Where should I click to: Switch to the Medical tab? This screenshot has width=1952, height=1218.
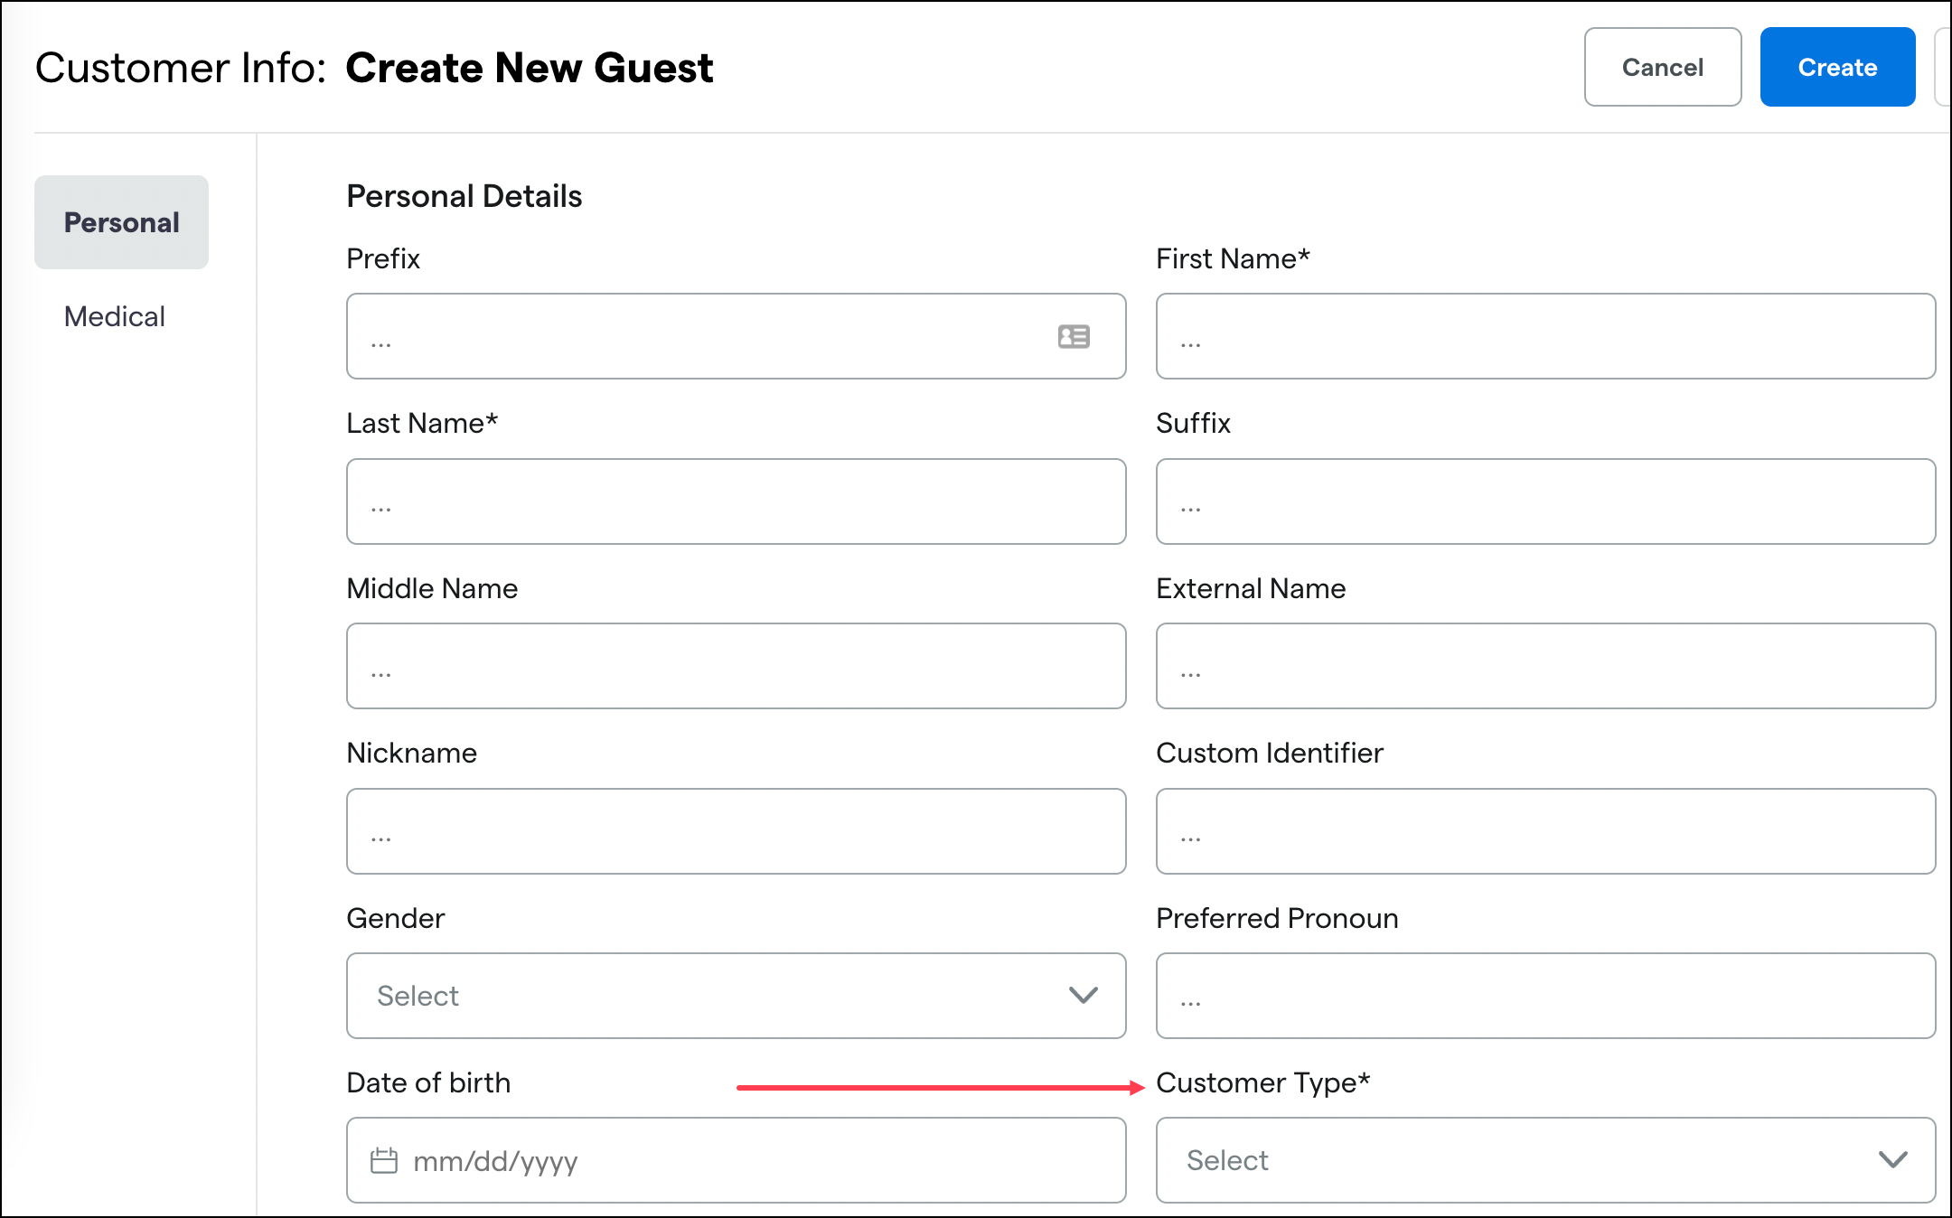pos(115,317)
